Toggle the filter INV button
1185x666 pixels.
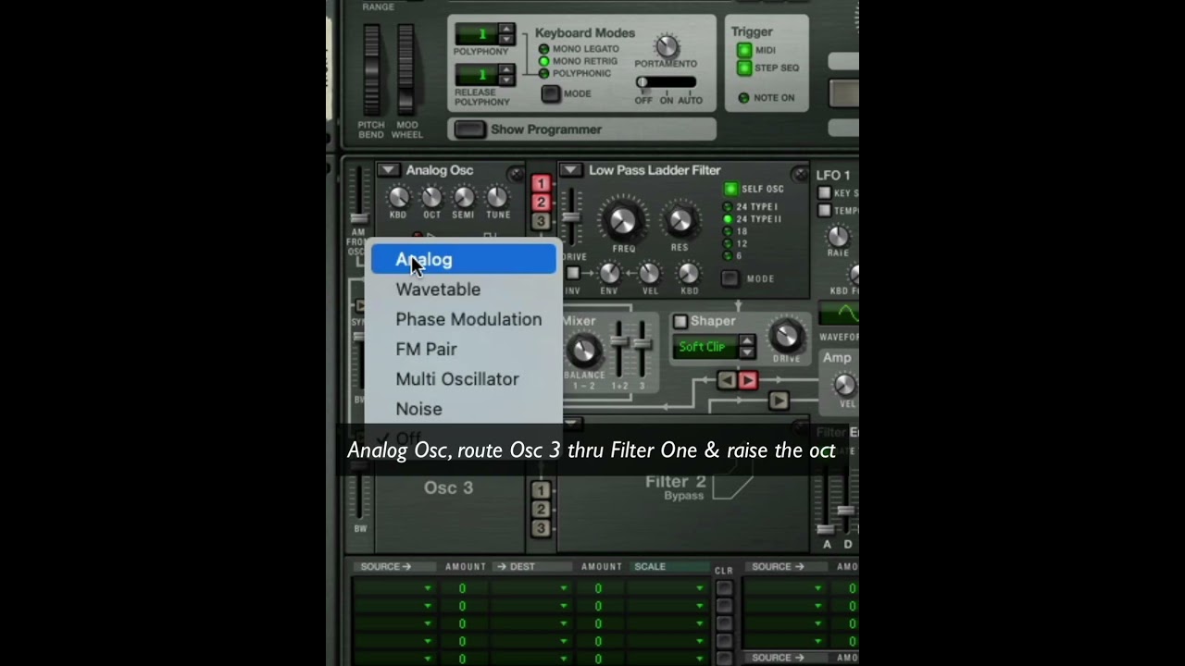coord(573,273)
